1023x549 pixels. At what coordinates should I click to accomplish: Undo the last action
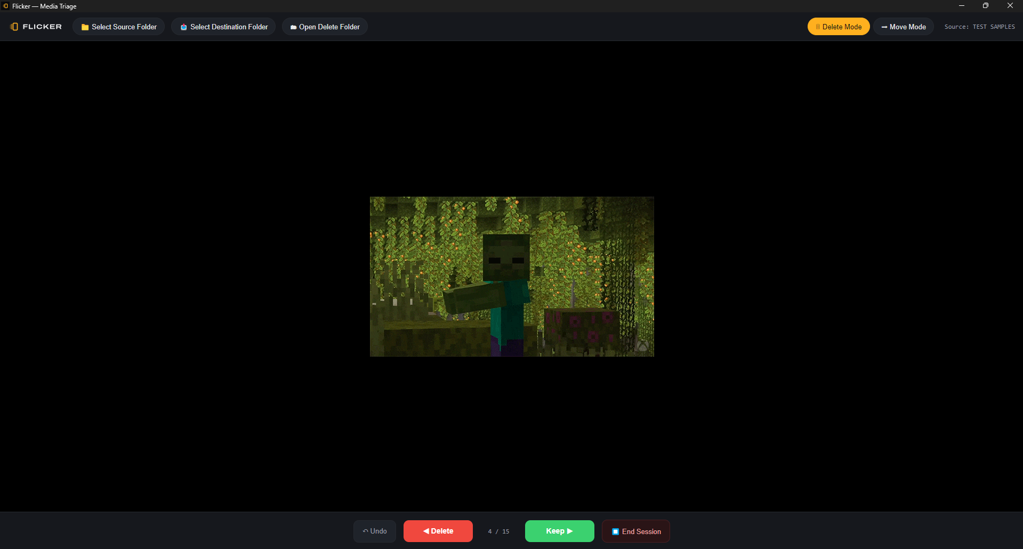coord(375,531)
